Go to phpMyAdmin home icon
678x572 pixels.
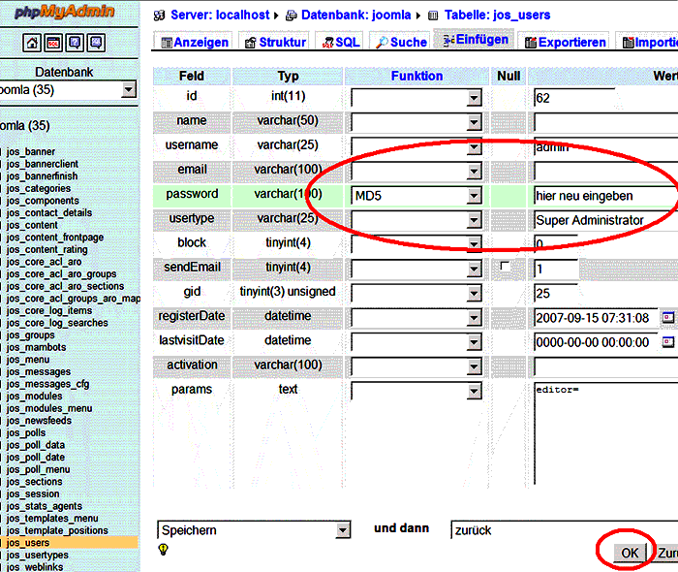[32, 43]
